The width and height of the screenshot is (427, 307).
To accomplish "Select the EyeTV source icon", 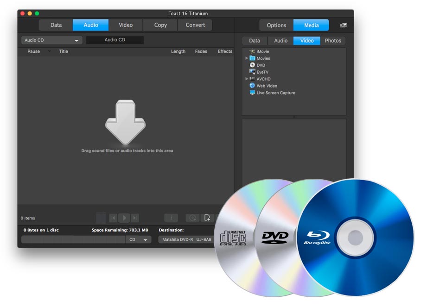I will 252,72.
